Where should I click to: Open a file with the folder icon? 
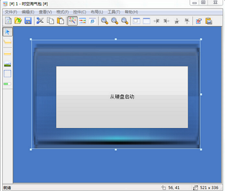coord(18,21)
